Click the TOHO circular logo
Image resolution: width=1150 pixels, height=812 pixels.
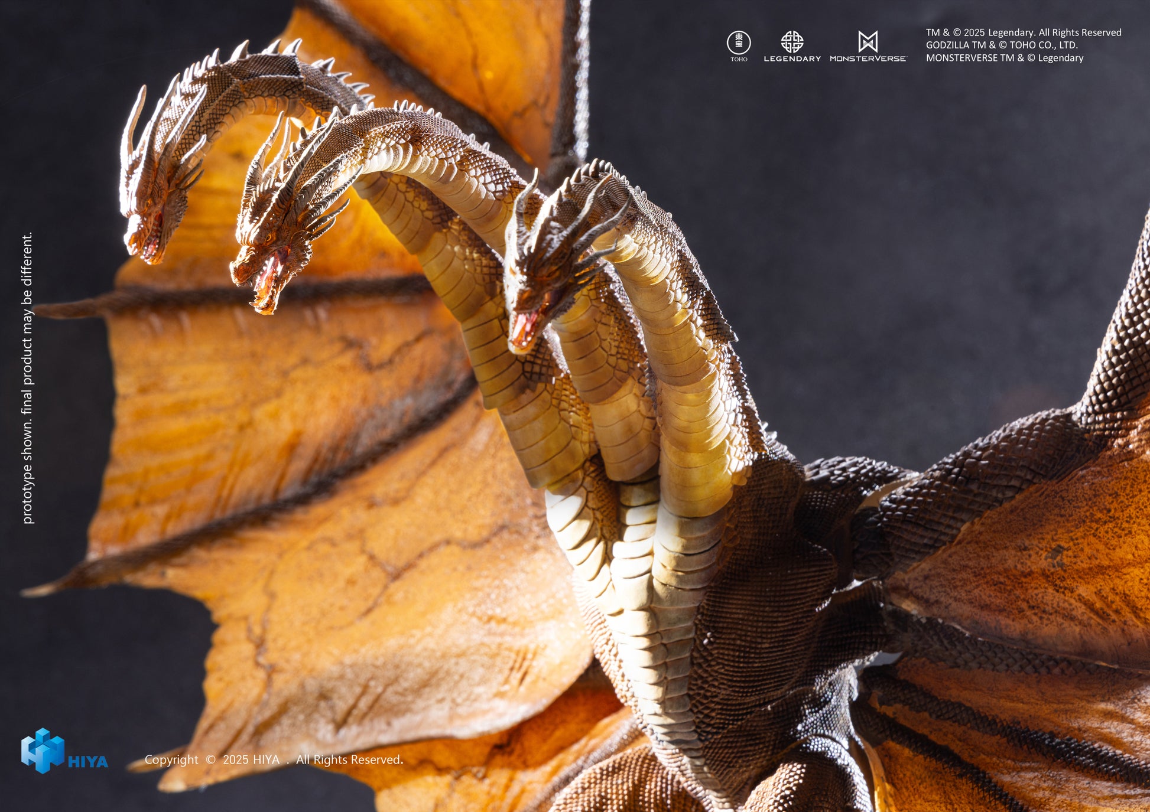coord(739,44)
